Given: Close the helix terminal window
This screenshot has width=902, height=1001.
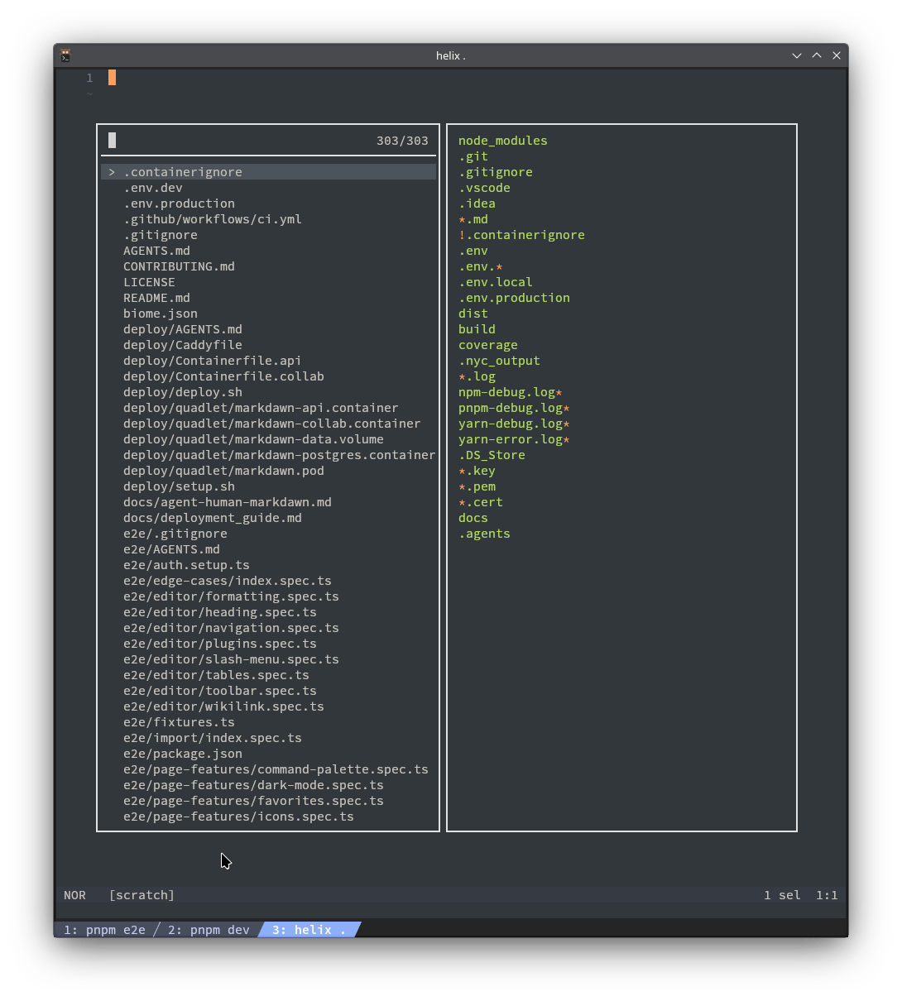Looking at the screenshot, I should tap(837, 55).
